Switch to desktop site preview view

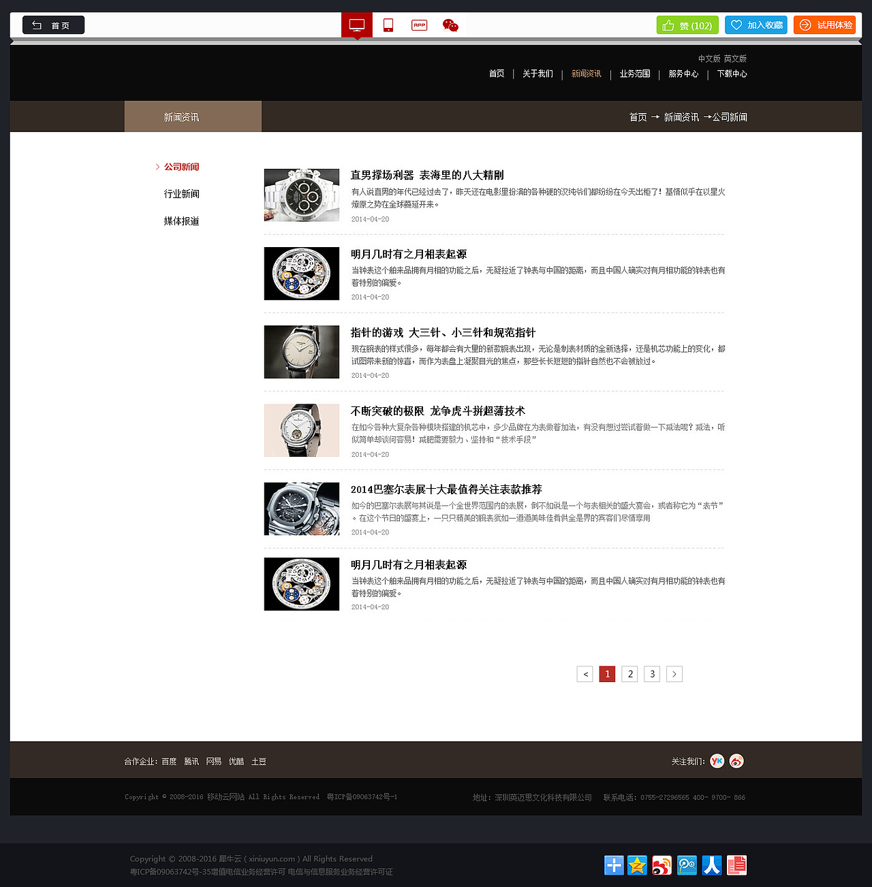pos(356,25)
